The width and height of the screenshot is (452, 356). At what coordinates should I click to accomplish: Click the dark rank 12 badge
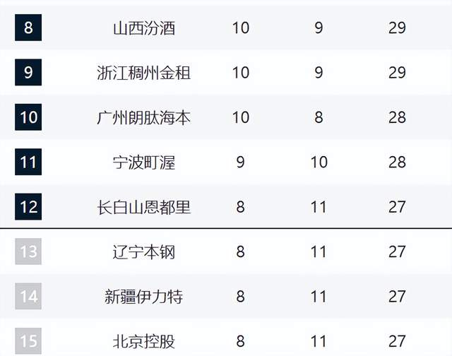[28, 207]
